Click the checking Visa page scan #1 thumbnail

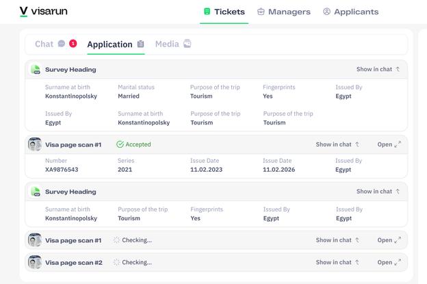(x=35, y=240)
